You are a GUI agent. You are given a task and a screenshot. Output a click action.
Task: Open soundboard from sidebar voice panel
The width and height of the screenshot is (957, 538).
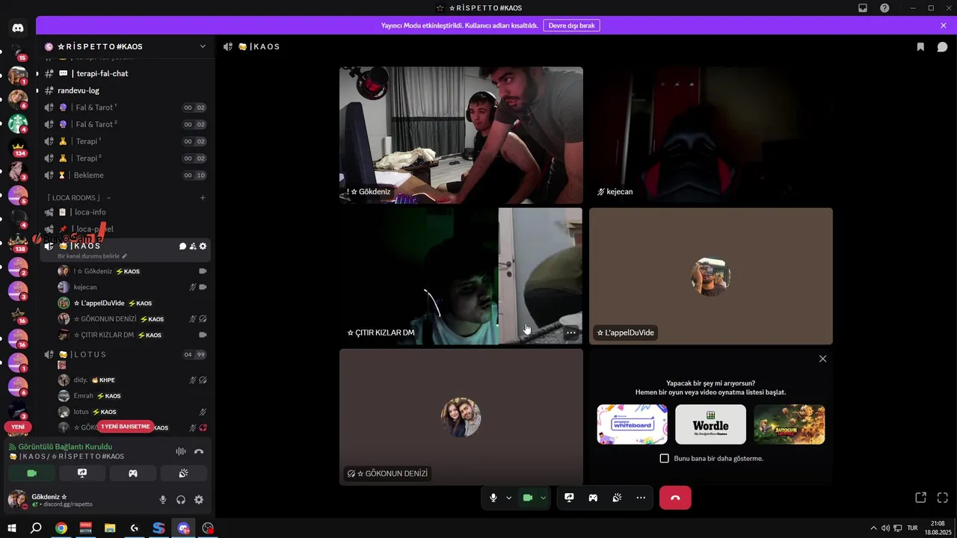pos(183,473)
